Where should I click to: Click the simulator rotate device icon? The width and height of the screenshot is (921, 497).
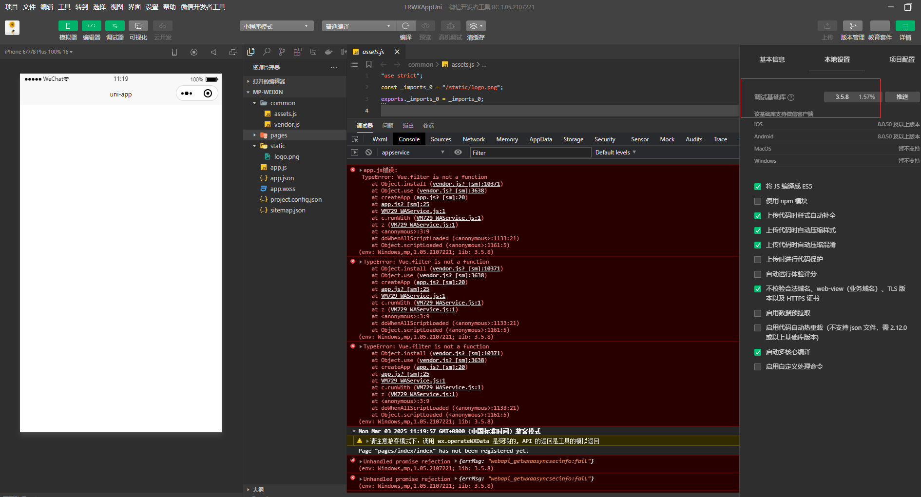click(x=174, y=52)
